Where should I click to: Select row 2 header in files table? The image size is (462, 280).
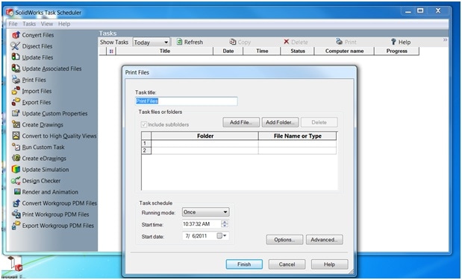(146, 150)
